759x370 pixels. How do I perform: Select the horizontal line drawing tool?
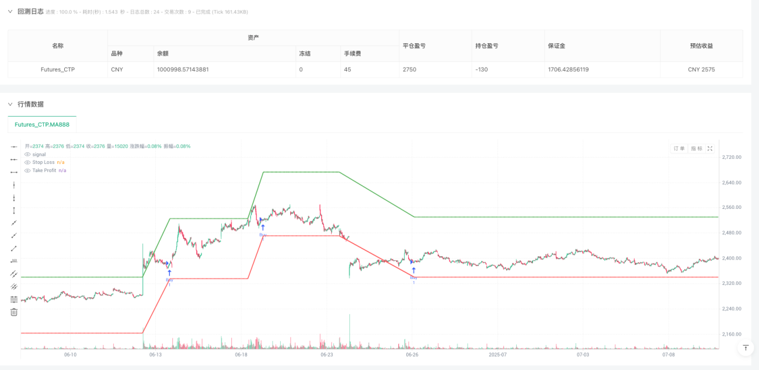click(13, 146)
